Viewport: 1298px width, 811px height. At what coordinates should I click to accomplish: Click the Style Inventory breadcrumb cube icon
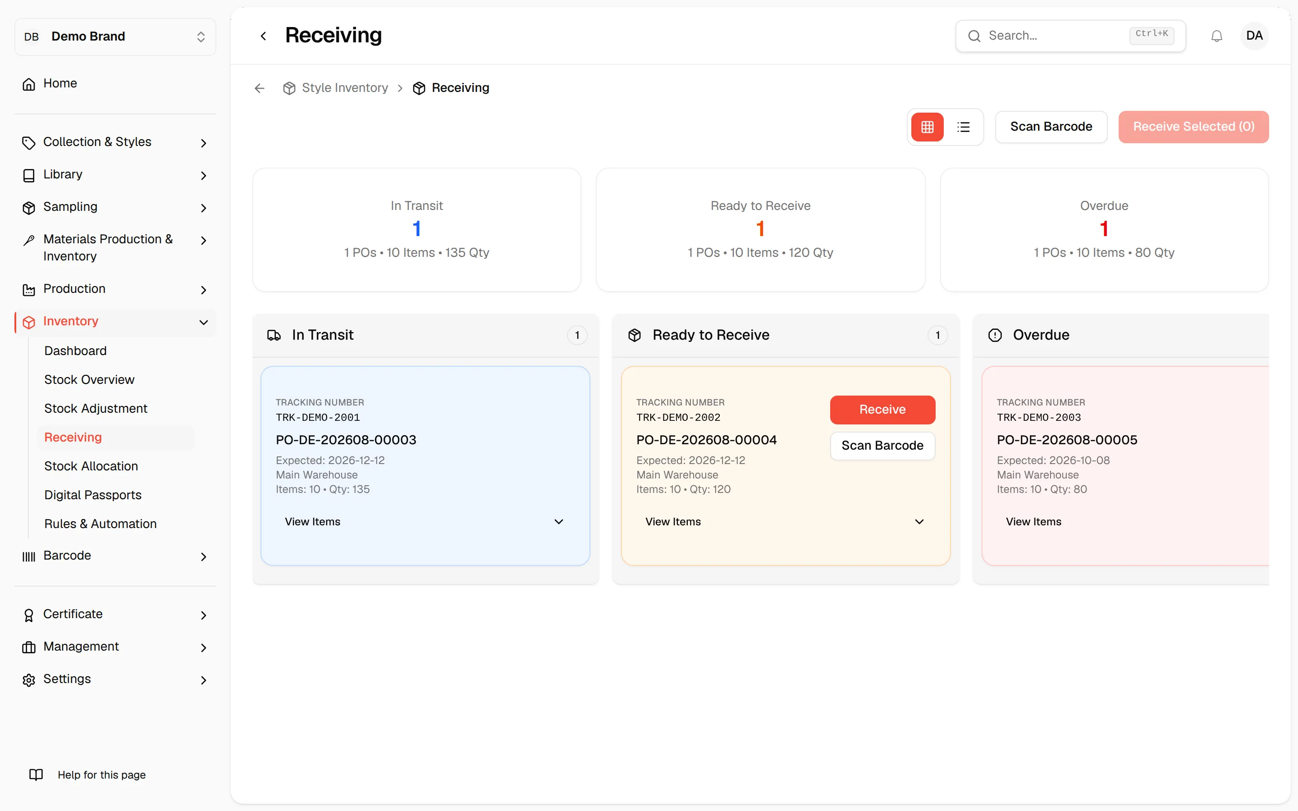(289, 88)
